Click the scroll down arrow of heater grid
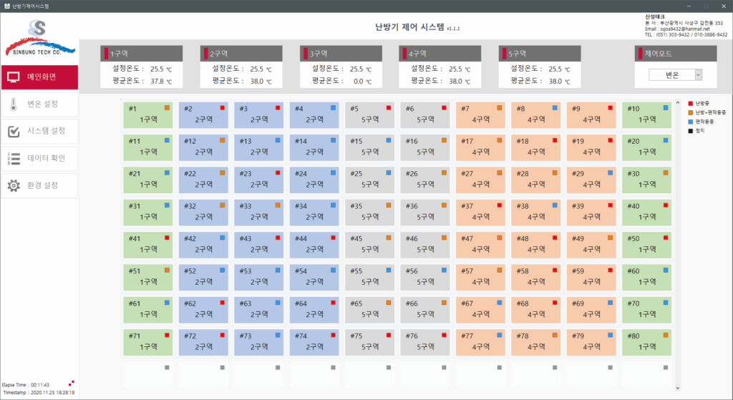The height and width of the screenshot is (400, 733). click(677, 389)
